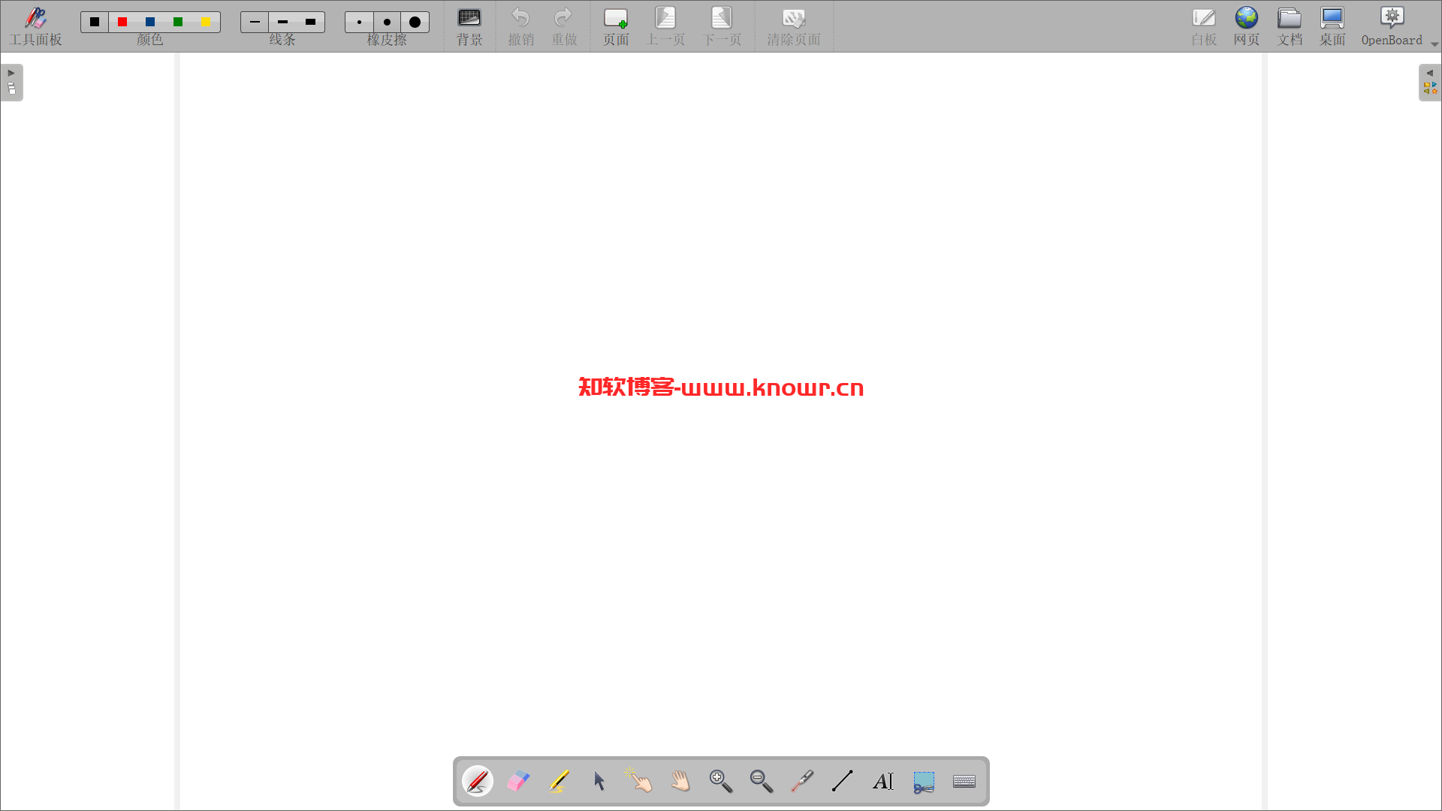Go to previous page (上一页)

[665, 26]
